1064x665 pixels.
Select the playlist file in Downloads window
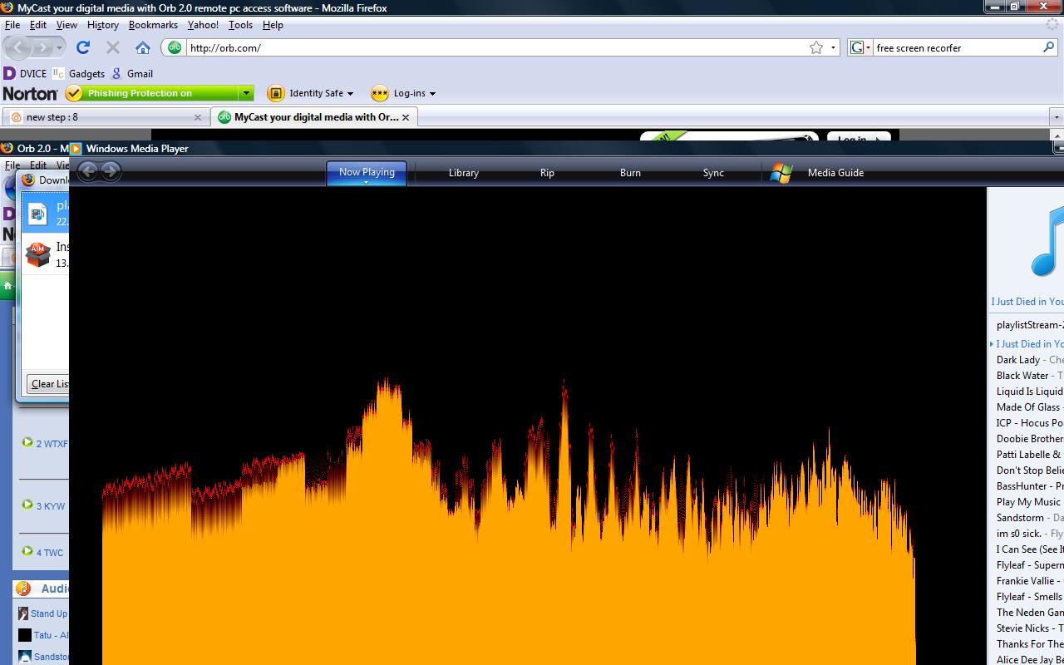[x=45, y=213]
